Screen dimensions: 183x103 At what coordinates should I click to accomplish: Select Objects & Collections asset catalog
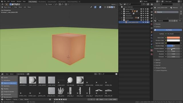point(9,83)
